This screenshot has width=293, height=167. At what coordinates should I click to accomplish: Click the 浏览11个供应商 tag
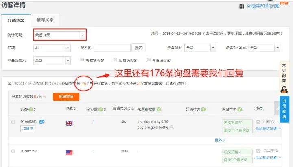237,130
